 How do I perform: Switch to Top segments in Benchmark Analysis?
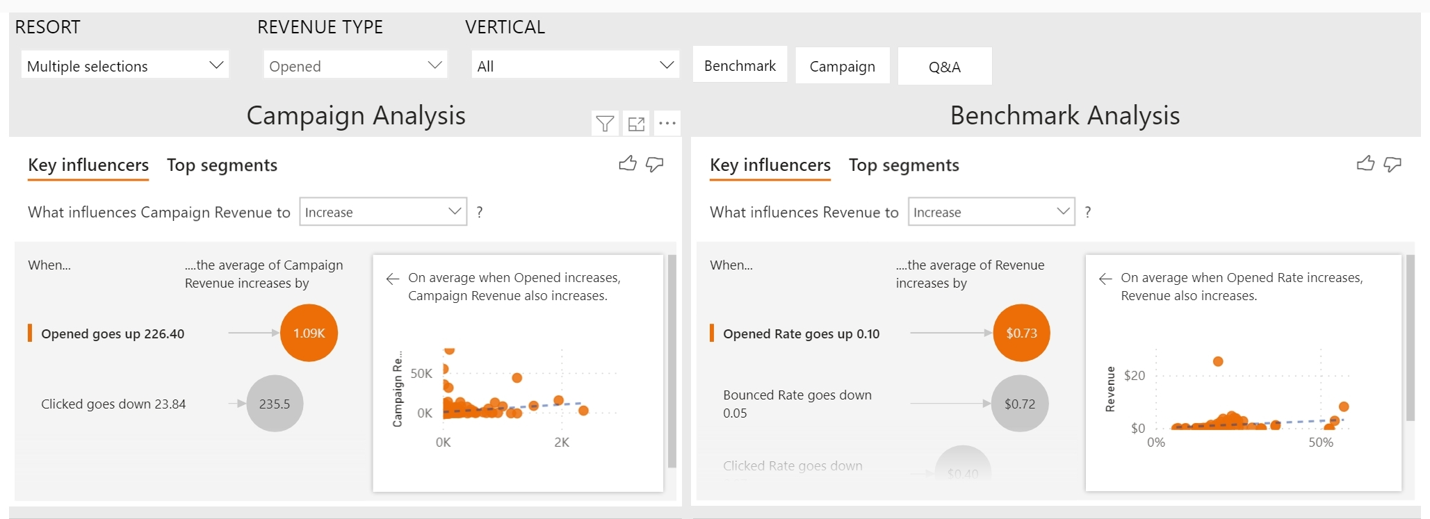904,165
